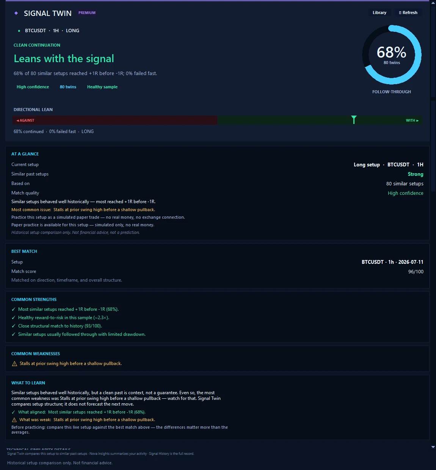Expand the Technical Similarity Details section
This screenshot has width=436, height=470.
tap(38, 450)
